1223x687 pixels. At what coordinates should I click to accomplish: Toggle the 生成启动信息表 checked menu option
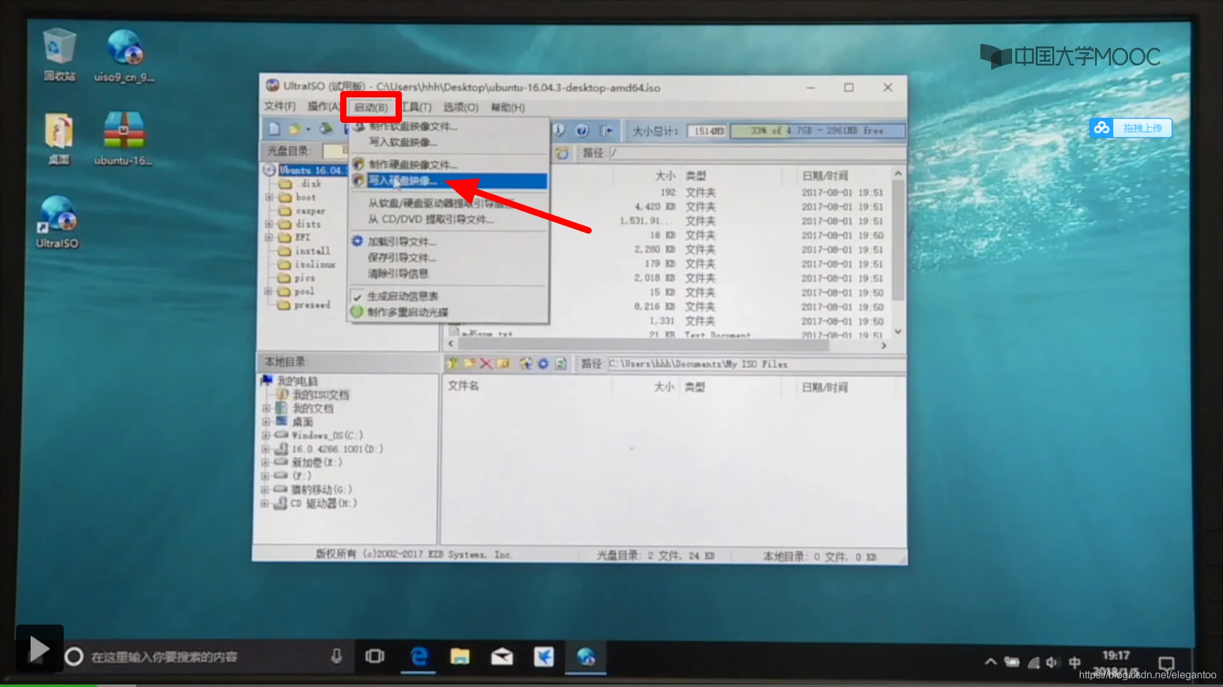[403, 295]
